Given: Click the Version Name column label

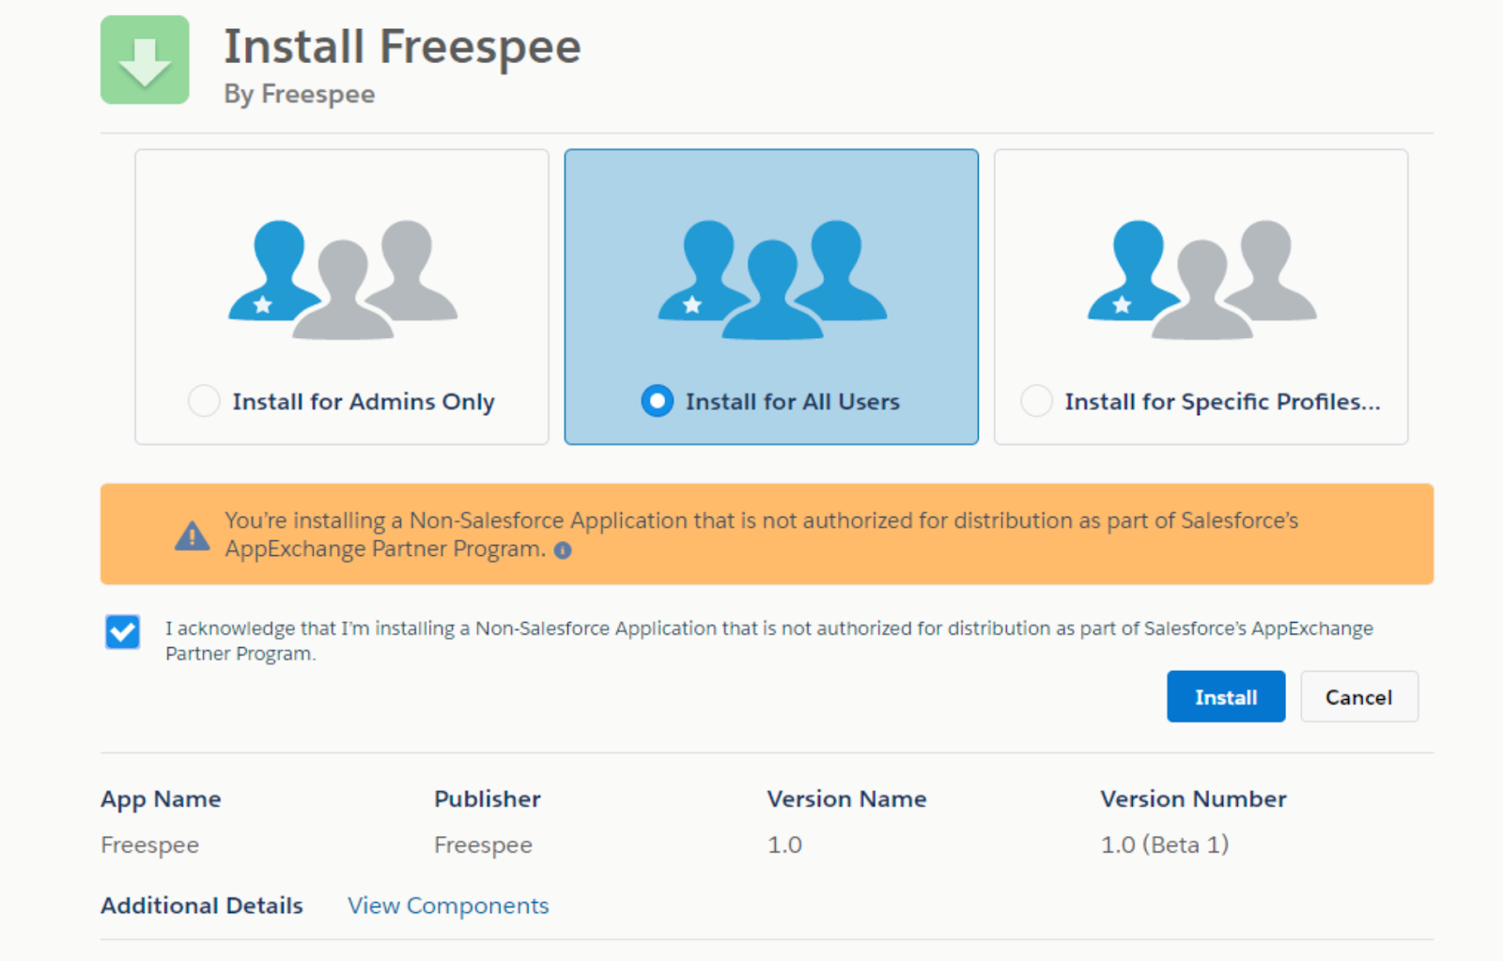Looking at the screenshot, I should pos(846,799).
